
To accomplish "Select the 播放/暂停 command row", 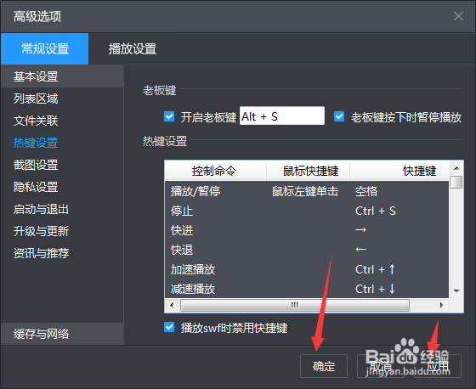I will click(307, 191).
